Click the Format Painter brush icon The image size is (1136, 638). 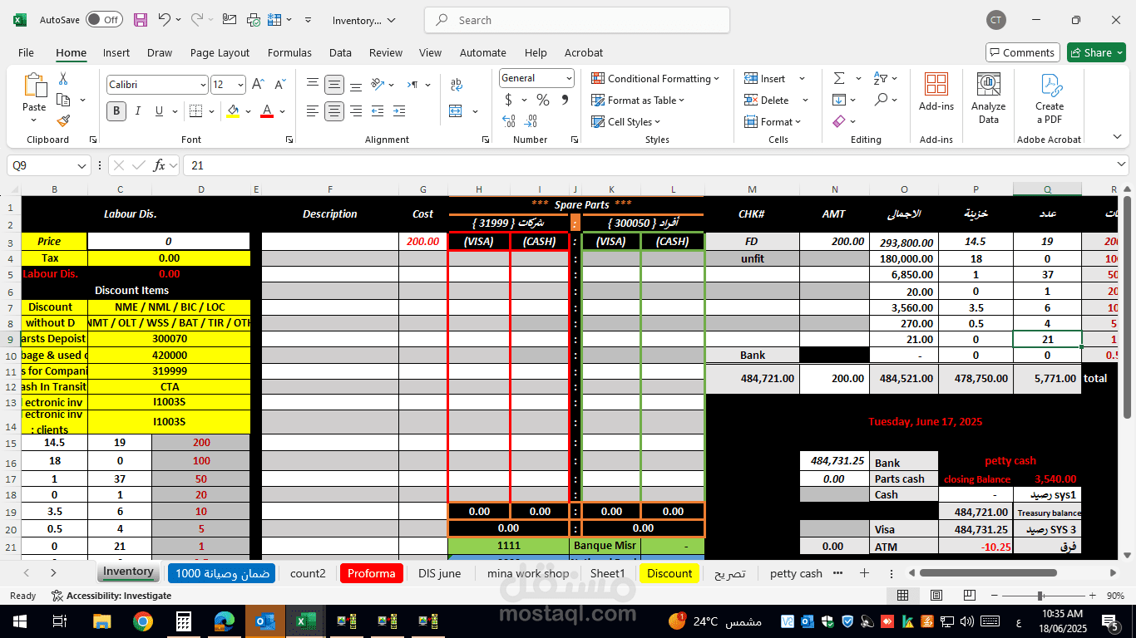point(63,120)
